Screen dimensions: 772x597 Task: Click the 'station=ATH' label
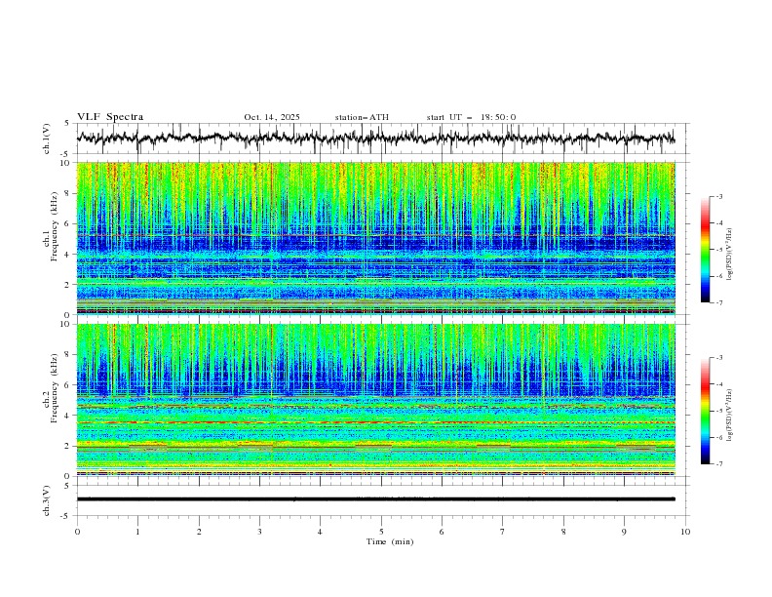click(x=362, y=117)
